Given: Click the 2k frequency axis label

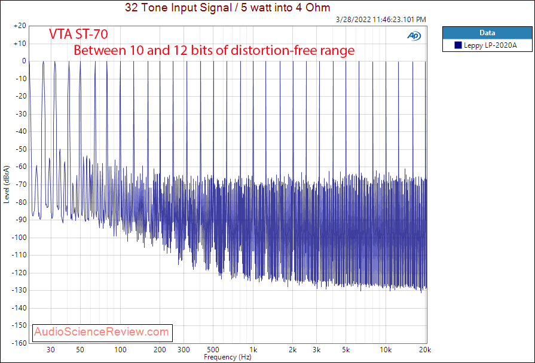Looking at the screenshot, I should point(293,350).
